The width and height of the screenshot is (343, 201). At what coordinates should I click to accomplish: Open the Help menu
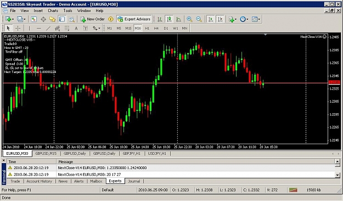(x=99, y=10)
